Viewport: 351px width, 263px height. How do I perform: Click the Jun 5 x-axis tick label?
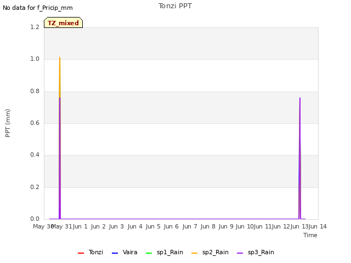click(153, 226)
